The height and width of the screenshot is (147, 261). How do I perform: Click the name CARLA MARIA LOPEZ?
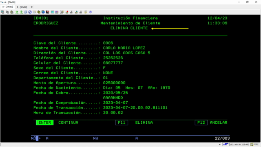124,48
